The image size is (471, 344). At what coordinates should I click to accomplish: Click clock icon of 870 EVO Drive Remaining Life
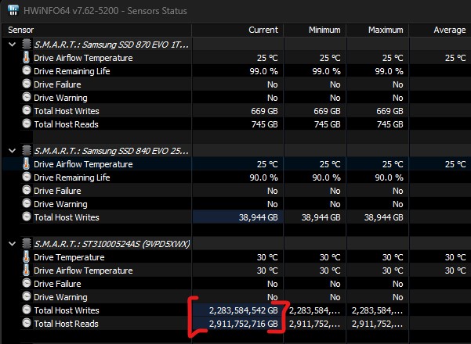tap(27, 70)
